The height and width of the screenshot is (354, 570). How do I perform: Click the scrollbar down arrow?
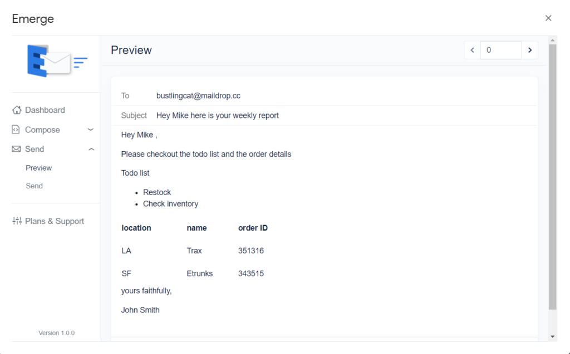[x=552, y=337]
